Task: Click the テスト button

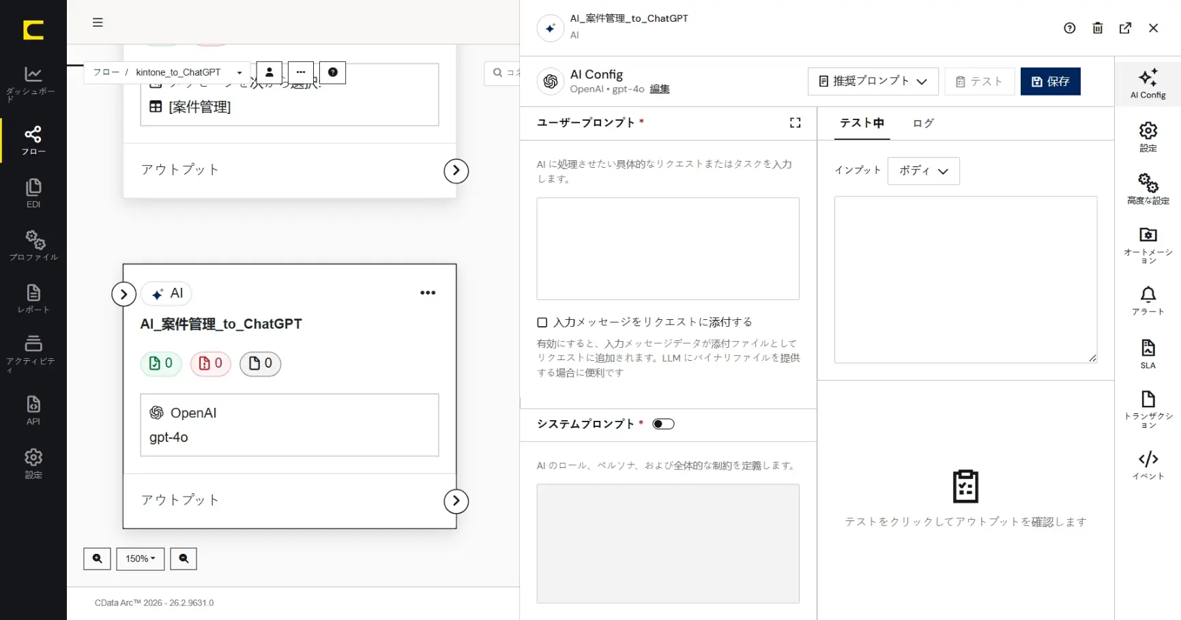Action: 980,81
